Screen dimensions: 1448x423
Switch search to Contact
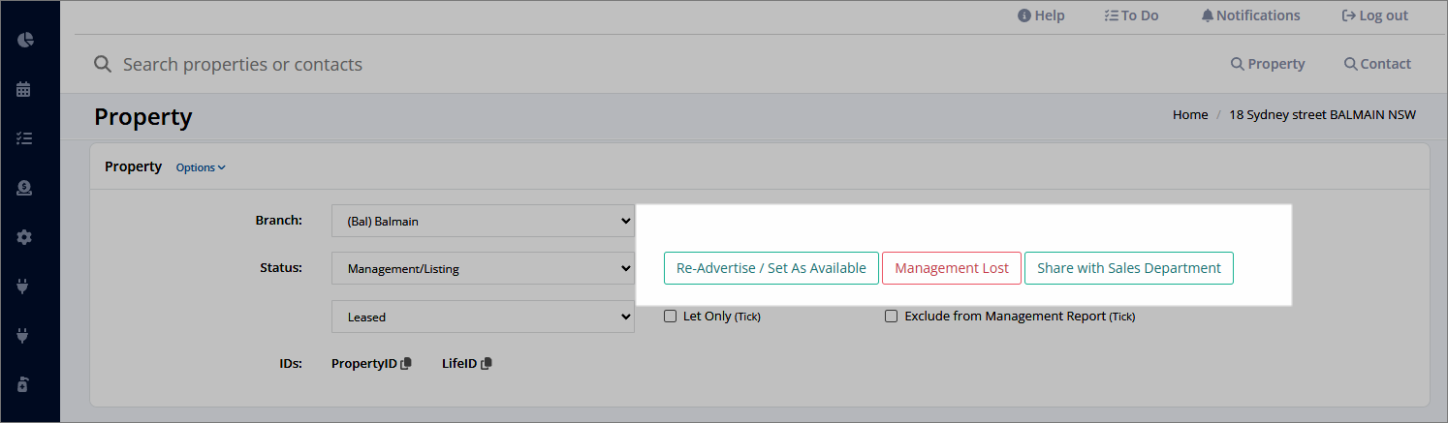coord(1377,64)
